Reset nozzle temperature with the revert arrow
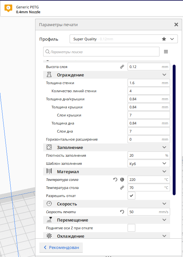Viewport: 183px width, 257px height. [115, 180]
